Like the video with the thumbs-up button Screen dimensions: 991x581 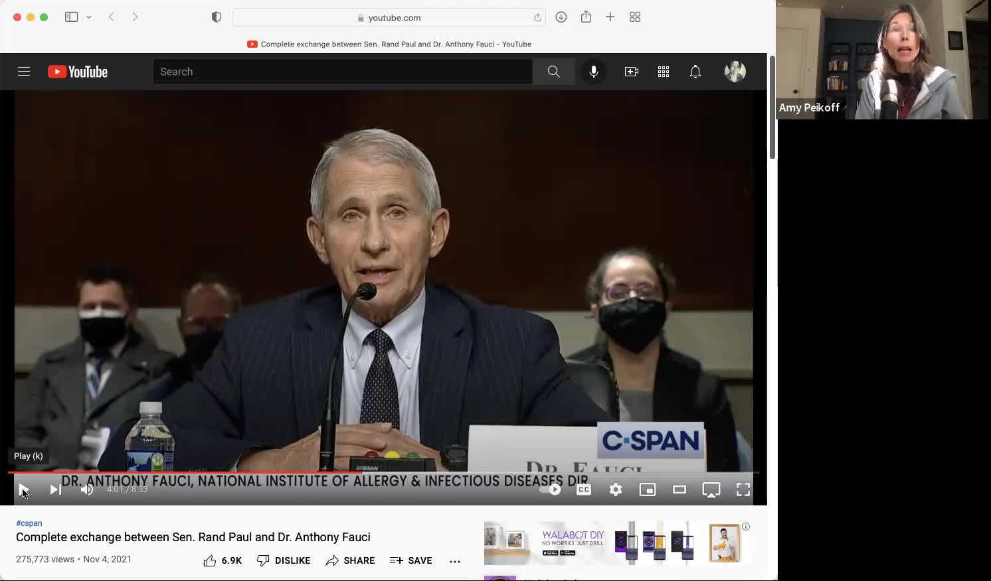pyautogui.click(x=223, y=560)
